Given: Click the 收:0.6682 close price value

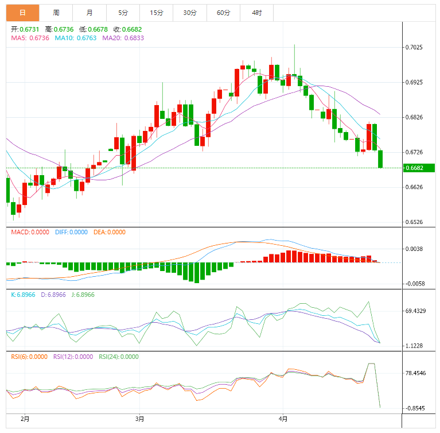Looking at the screenshot, I should tap(128, 29).
